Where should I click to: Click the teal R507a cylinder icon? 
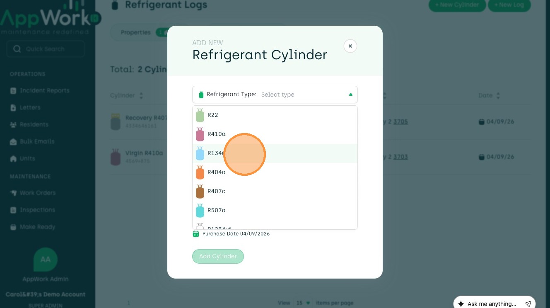(200, 211)
